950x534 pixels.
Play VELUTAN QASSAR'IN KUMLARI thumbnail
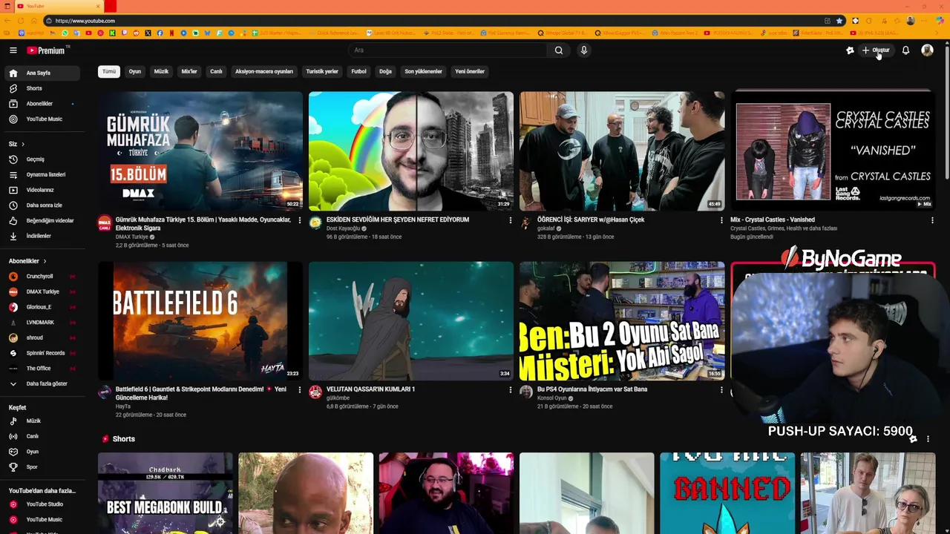(x=411, y=321)
